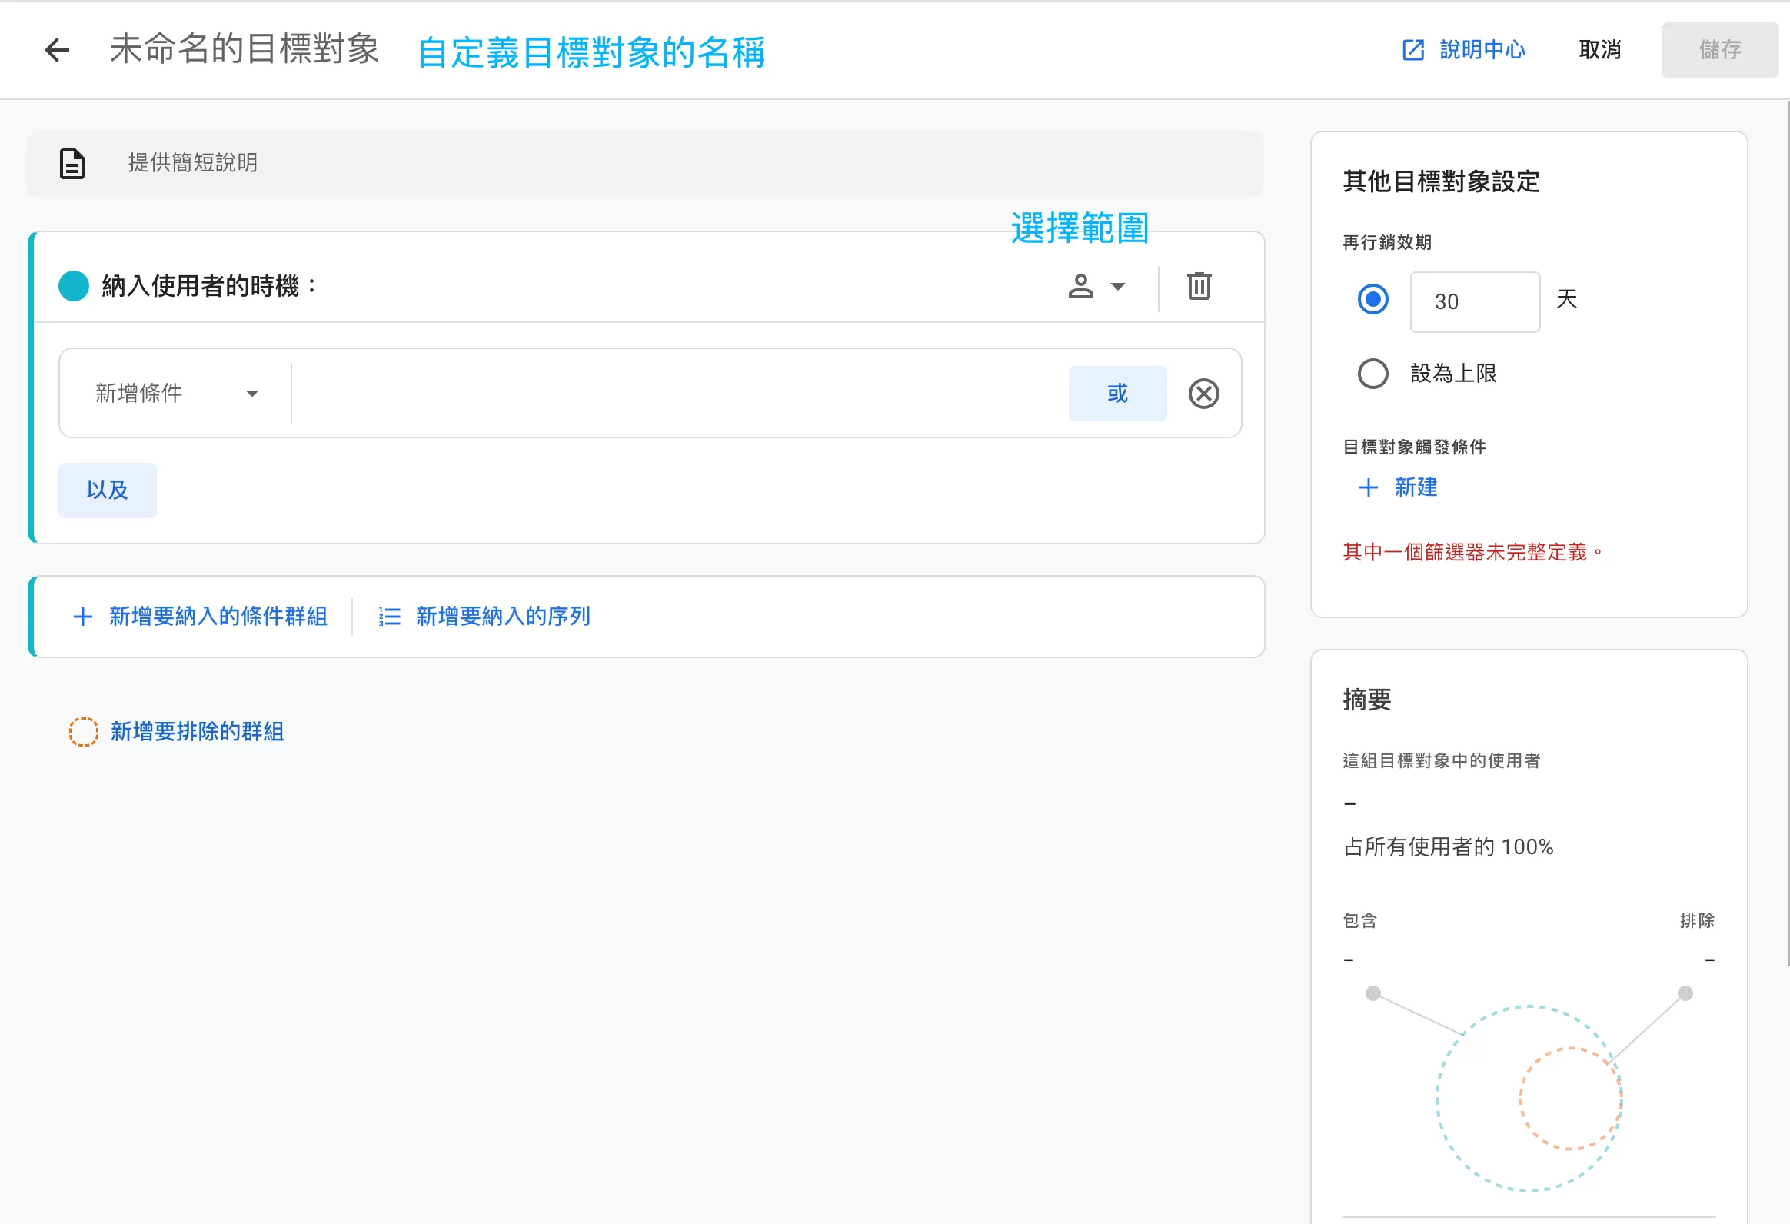The height and width of the screenshot is (1224, 1790).
Task: Click the 儲存 save button
Action: click(1719, 50)
